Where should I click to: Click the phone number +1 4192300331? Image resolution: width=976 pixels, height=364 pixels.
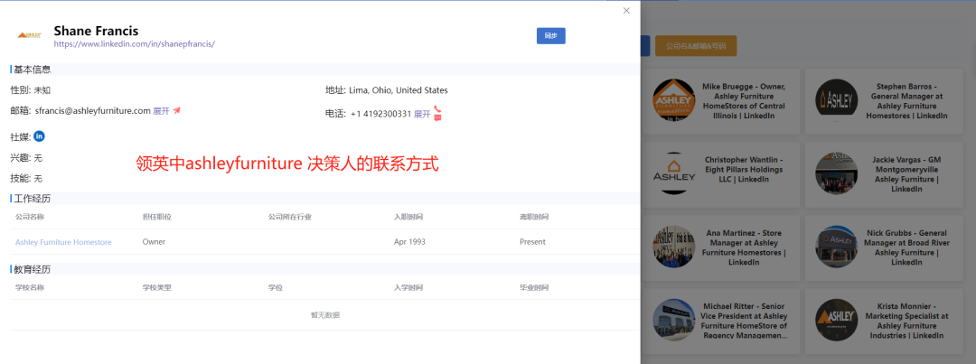click(x=381, y=114)
